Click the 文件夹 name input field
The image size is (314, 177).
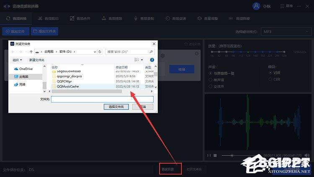(x=102, y=99)
